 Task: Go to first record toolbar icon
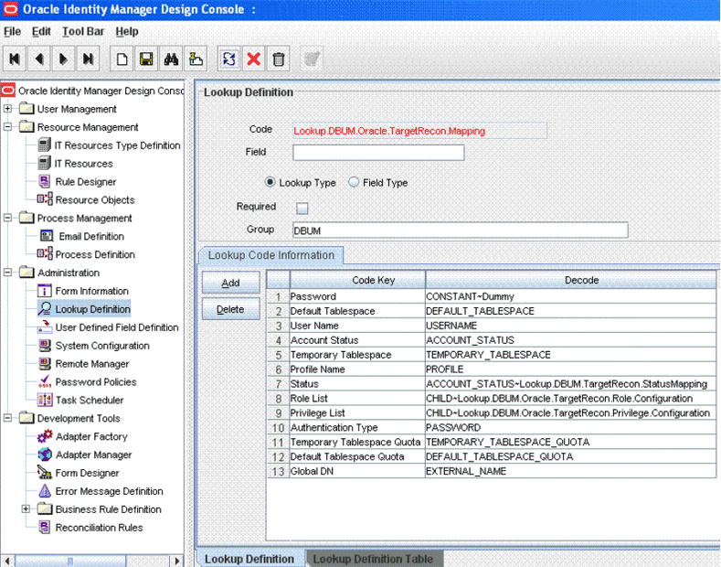point(15,59)
